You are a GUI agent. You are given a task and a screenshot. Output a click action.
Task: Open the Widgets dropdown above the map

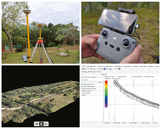(118, 79)
